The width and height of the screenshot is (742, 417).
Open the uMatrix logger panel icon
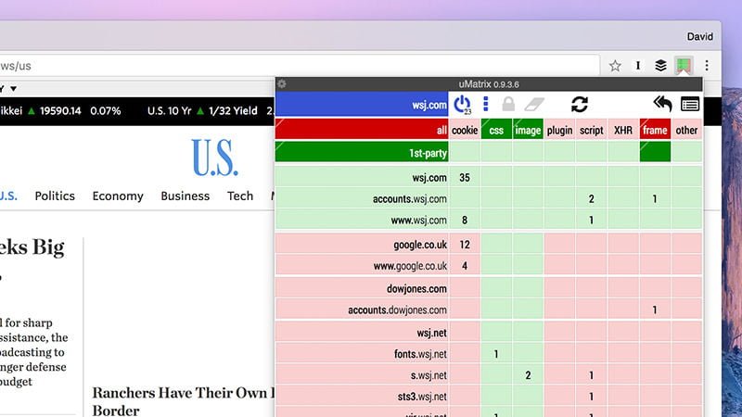[689, 104]
